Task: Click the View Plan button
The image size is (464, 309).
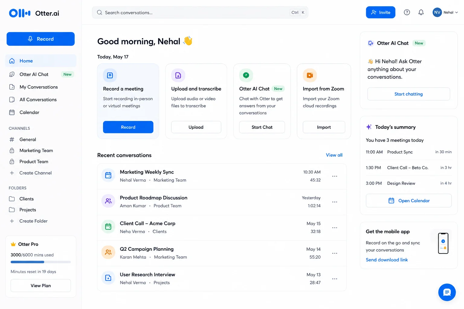Action: tap(41, 285)
